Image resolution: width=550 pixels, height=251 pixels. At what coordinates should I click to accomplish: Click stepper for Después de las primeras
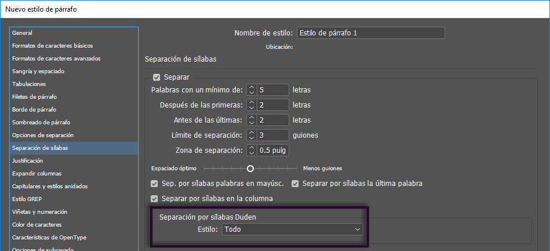(x=251, y=105)
